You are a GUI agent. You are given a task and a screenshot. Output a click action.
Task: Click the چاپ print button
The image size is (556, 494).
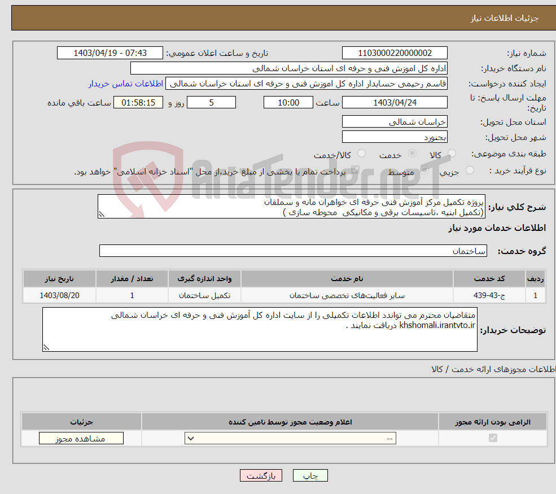[310, 475]
